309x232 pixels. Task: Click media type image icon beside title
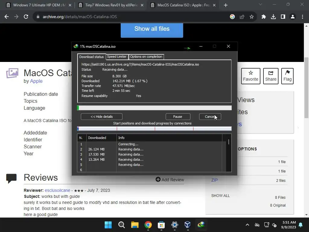12,73
